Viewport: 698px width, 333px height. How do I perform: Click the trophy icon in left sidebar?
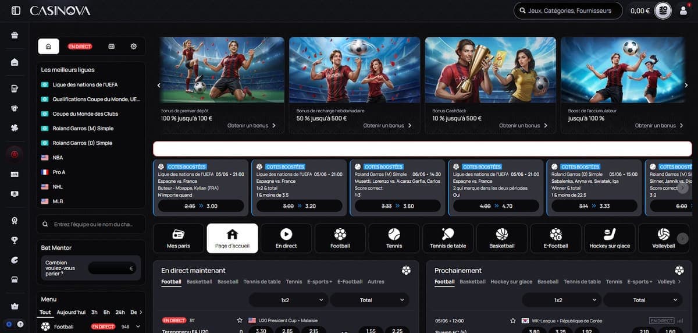pyautogui.click(x=15, y=240)
